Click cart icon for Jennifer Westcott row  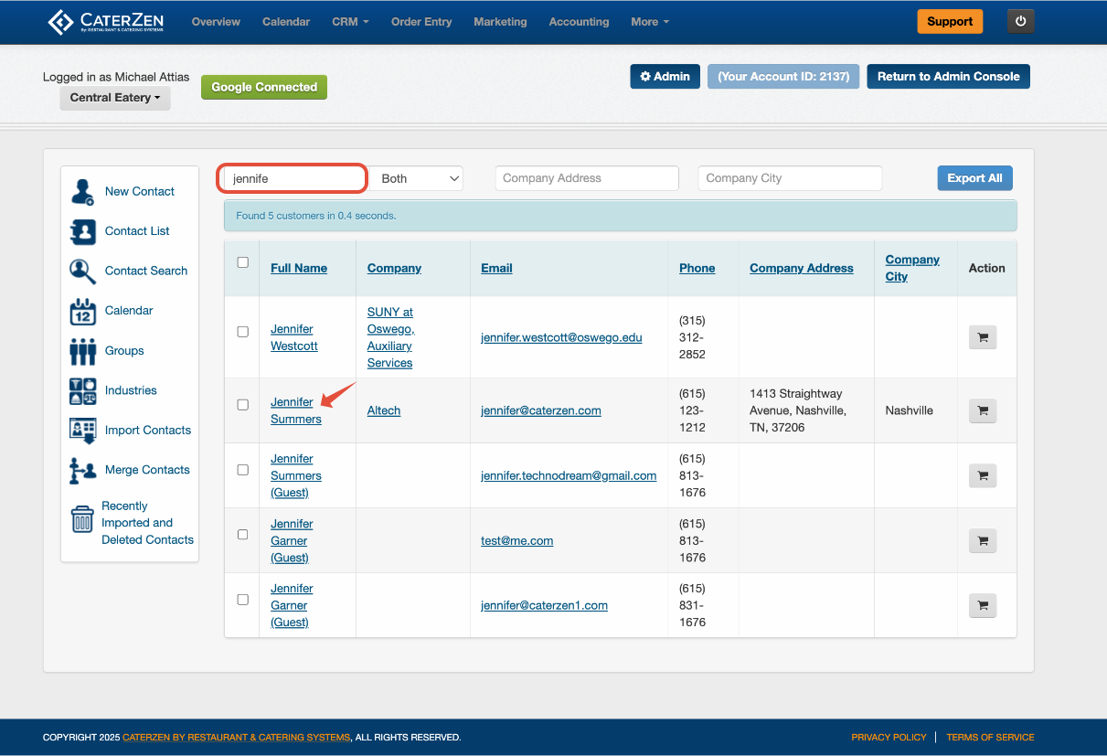point(983,337)
